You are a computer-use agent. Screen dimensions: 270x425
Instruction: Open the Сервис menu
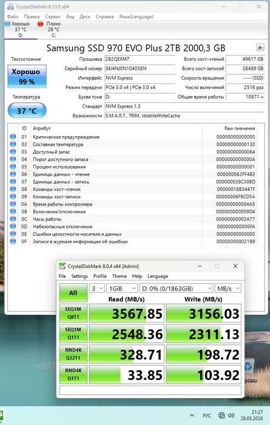point(53,16)
